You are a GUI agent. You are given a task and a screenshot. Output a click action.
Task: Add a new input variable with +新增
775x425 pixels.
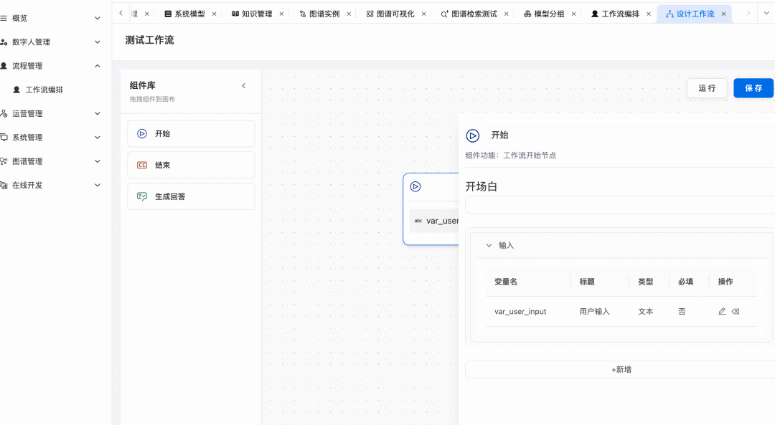[x=621, y=370]
